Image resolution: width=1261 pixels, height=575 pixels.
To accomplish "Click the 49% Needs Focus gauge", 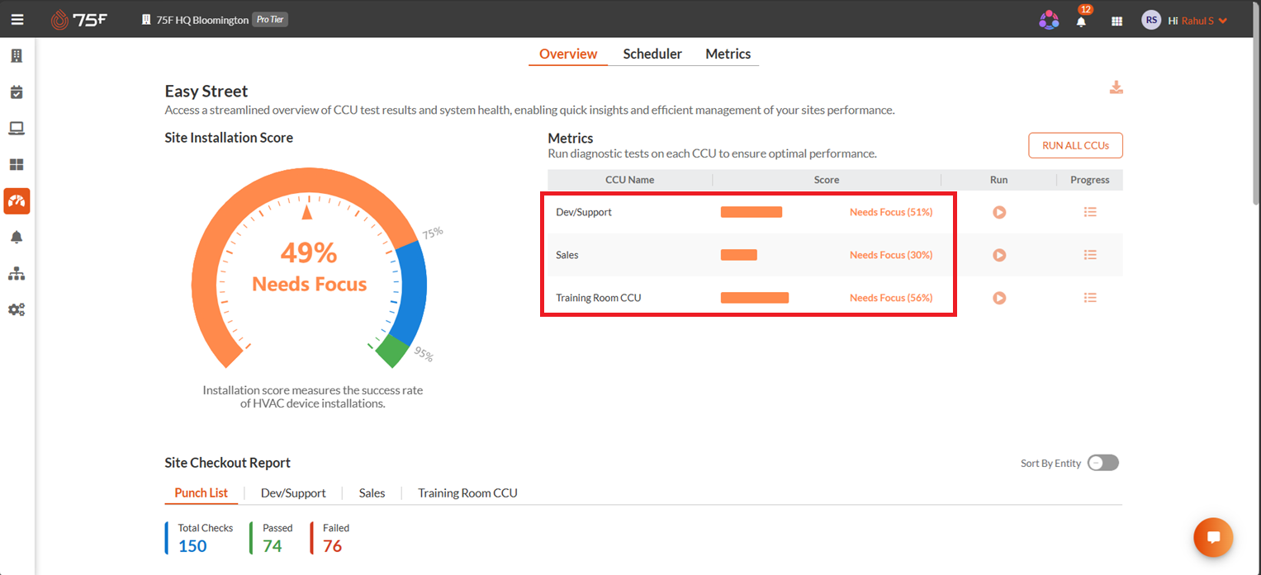I will [309, 266].
